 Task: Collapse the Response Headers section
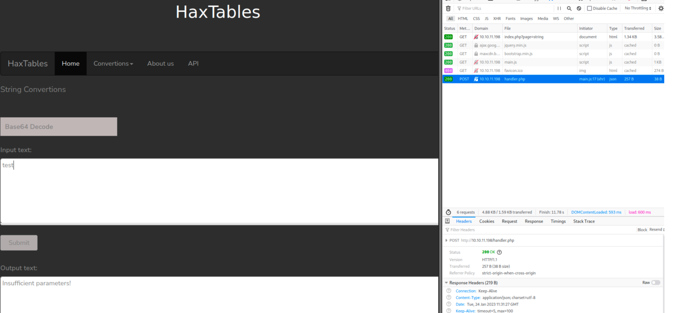click(x=446, y=283)
